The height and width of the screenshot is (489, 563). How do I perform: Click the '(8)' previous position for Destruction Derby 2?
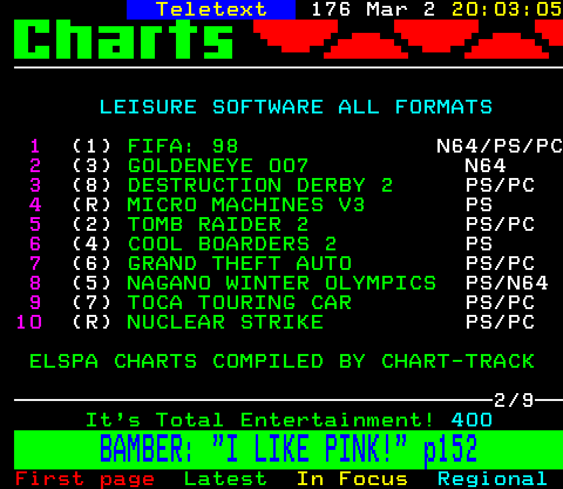(x=92, y=185)
